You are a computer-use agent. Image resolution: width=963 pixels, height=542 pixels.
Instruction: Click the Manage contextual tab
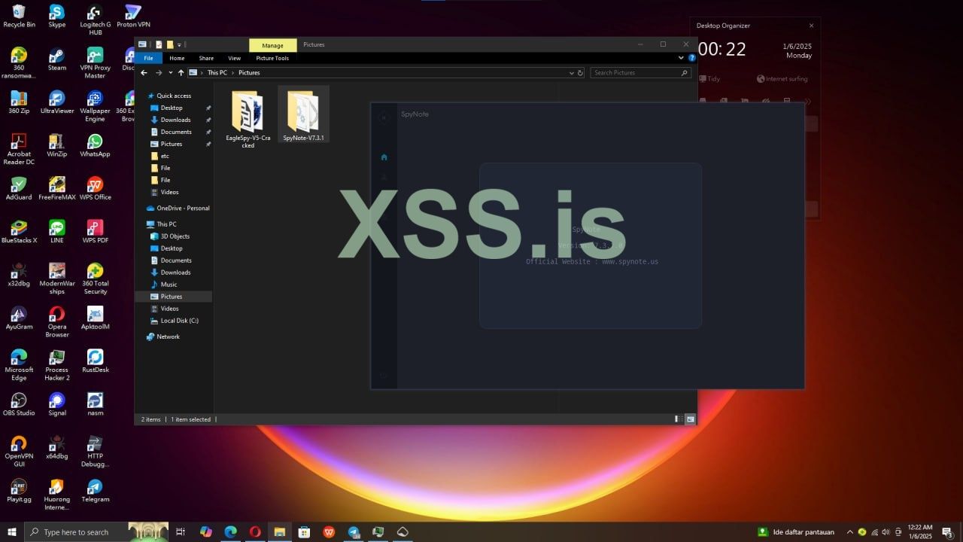tap(273, 45)
